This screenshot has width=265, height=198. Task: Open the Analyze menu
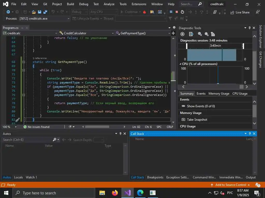(x=109, y=4)
